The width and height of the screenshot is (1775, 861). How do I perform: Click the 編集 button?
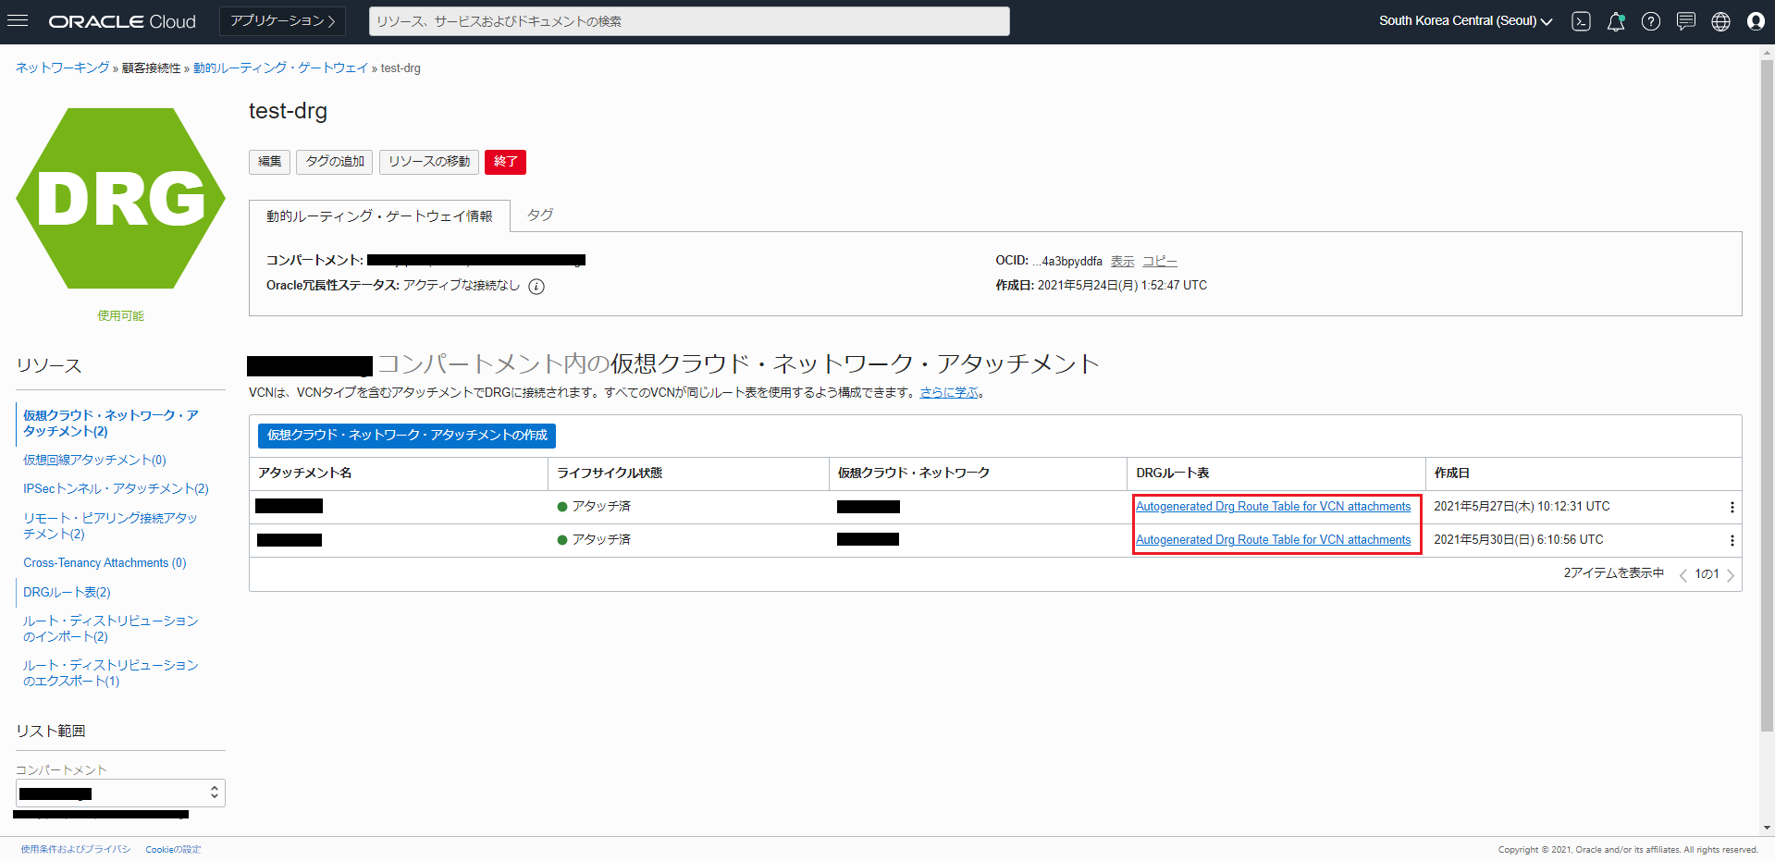269,162
